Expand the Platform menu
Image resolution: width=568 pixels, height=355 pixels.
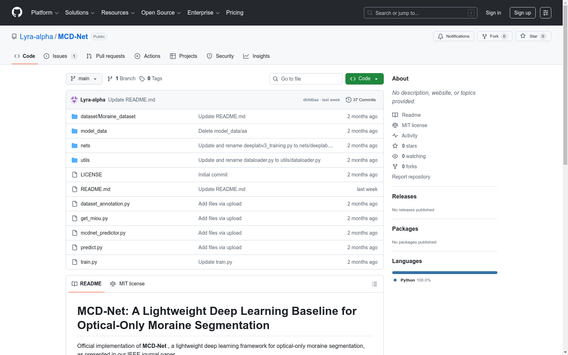pos(45,13)
